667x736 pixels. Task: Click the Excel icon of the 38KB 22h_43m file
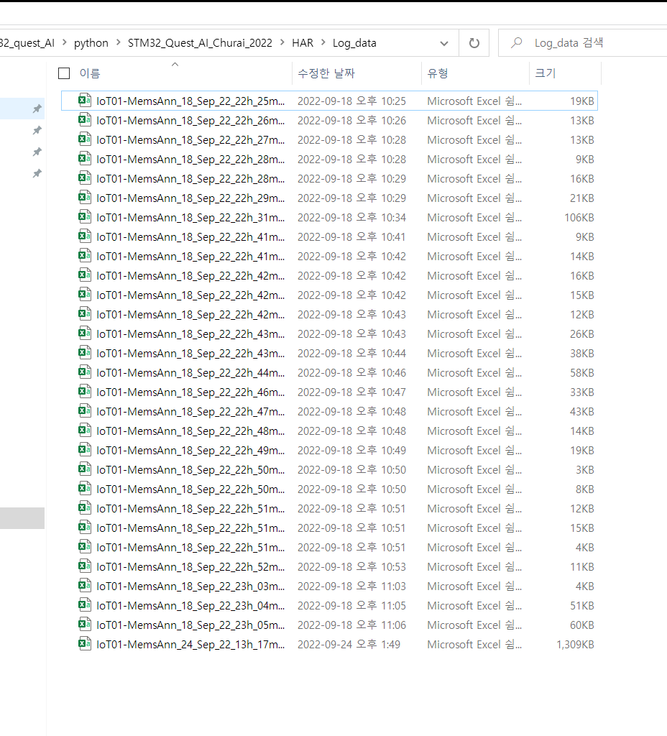pos(85,352)
